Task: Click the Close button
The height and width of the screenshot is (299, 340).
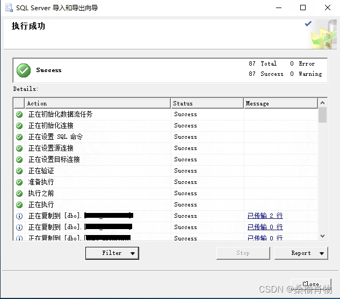Action: (x=311, y=284)
